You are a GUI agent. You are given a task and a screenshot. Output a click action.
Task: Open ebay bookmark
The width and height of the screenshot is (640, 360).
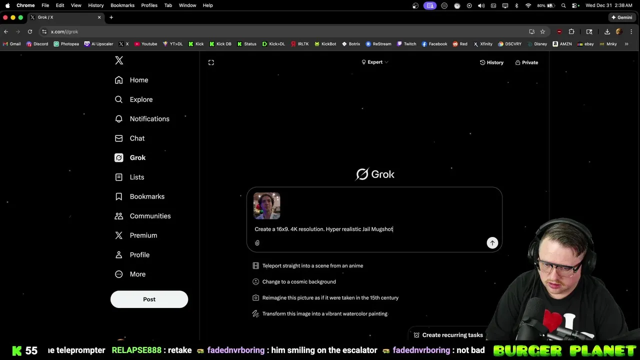(x=585, y=44)
